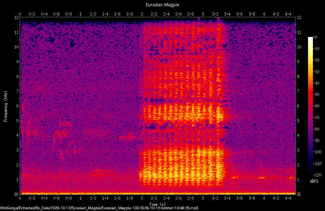325x211 pixels.
Task: Click the '-30' colorbar scale value
Action: click(316, 71)
